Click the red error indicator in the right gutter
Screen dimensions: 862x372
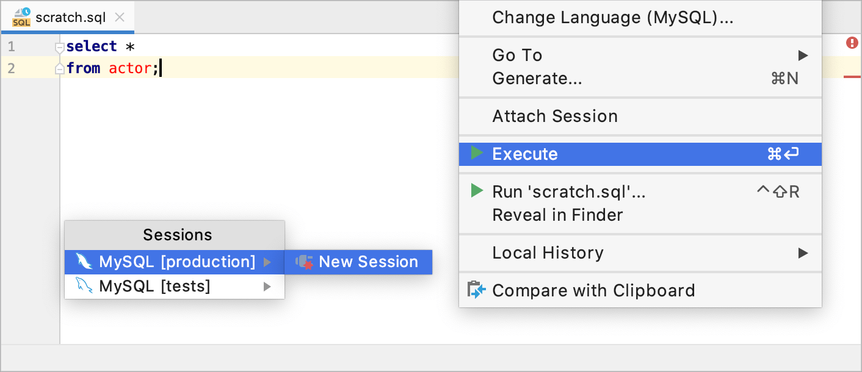coord(853,43)
